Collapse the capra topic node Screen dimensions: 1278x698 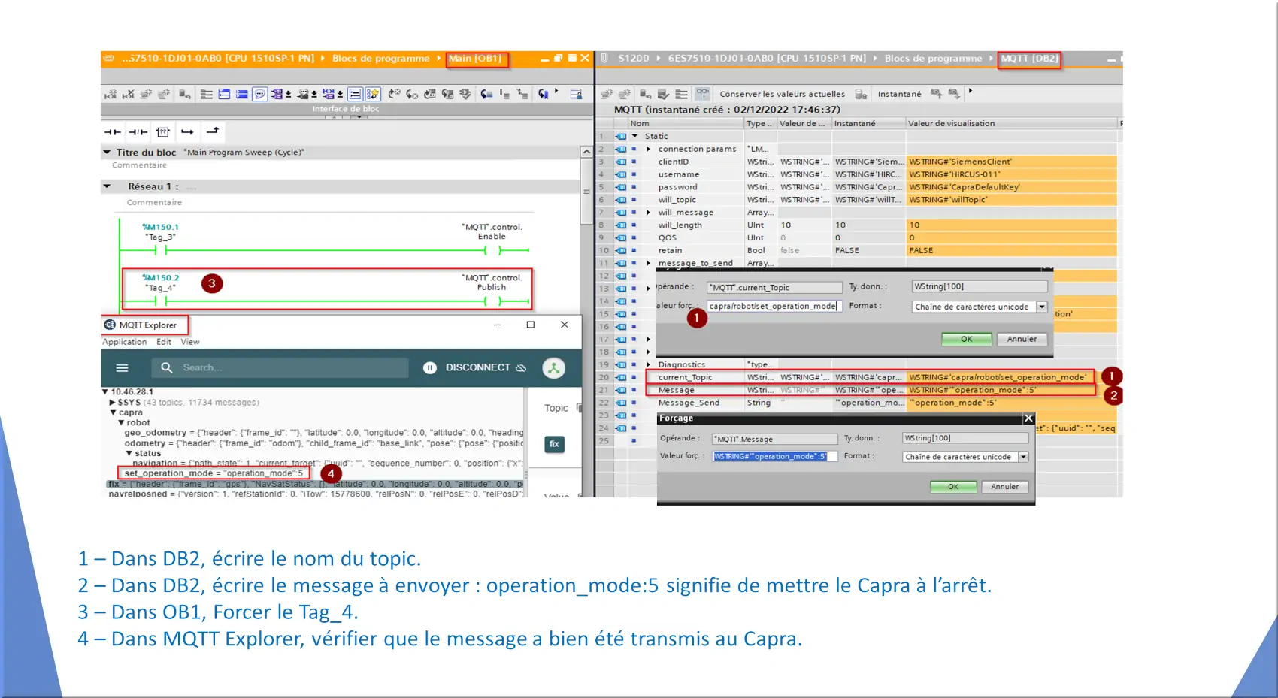114,412
